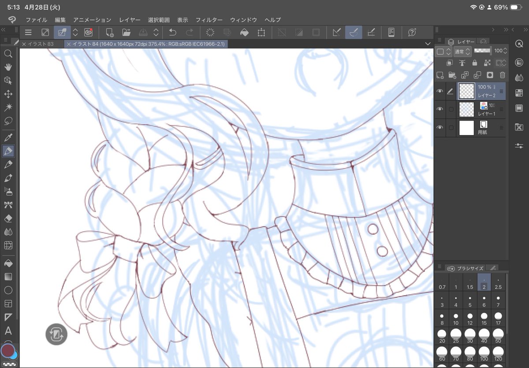Image resolution: width=529 pixels, height=368 pixels.
Task: Open the brush size palette hamburger menu
Action: [440, 267]
